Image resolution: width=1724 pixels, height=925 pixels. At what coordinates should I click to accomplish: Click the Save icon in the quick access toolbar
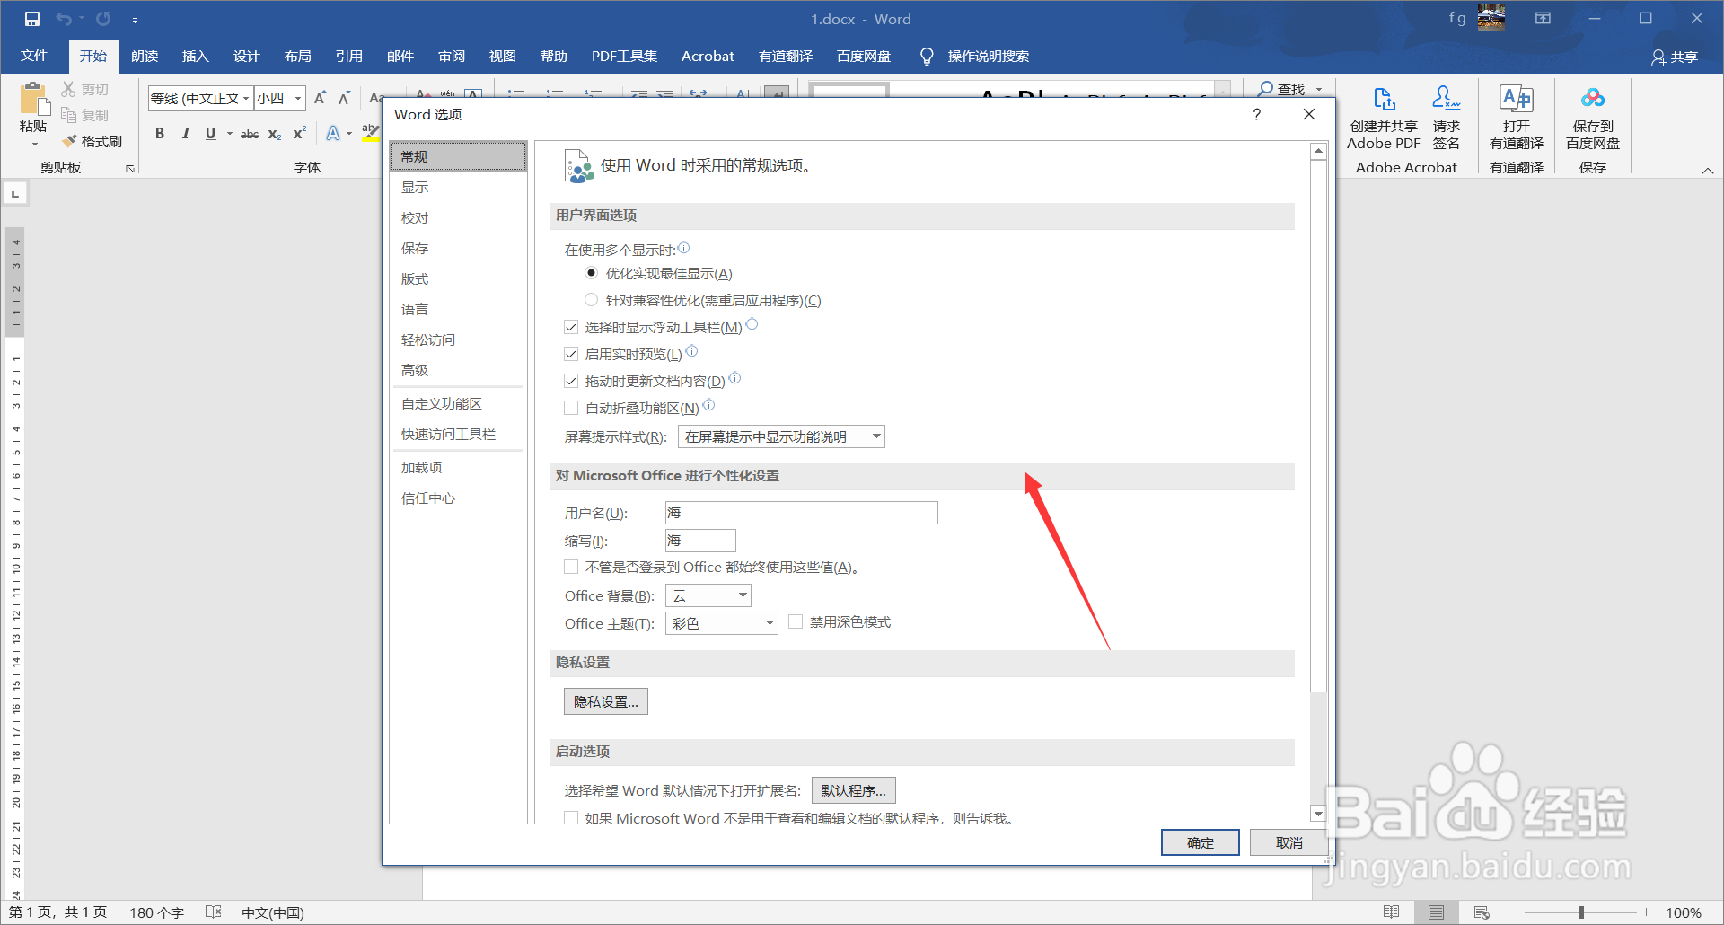[32, 19]
